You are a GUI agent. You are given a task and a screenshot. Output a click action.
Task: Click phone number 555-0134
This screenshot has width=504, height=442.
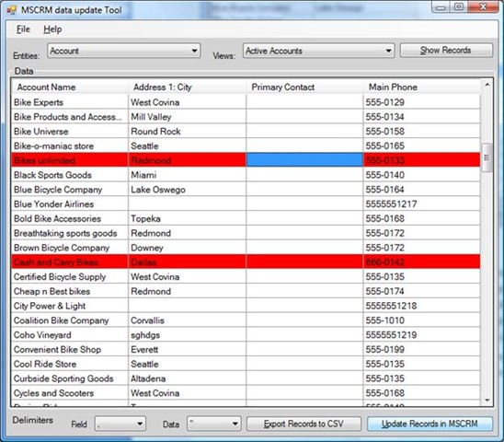point(422,117)
